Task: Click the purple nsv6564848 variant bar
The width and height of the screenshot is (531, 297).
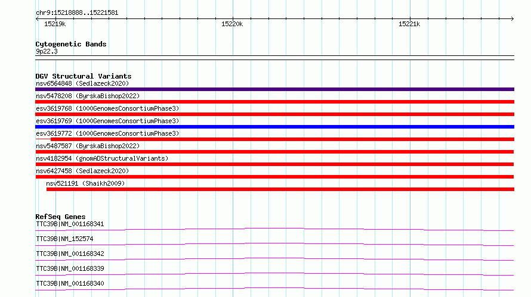Action: click(274, 89)
